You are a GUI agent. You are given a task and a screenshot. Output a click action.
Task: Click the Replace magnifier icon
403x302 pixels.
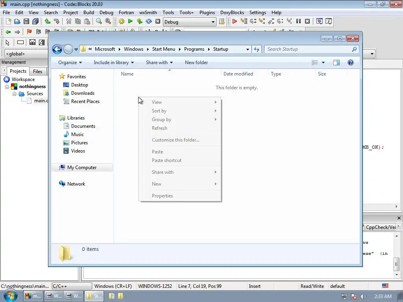[x=108, y=21]
